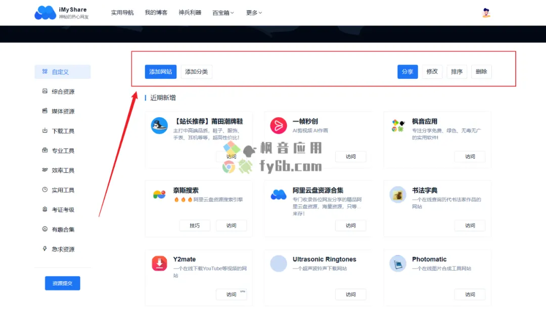The height and width of the screenshot is (314, 546).
Task: Click the 有趣合集 smiley icon
Action: pos(45,229)
